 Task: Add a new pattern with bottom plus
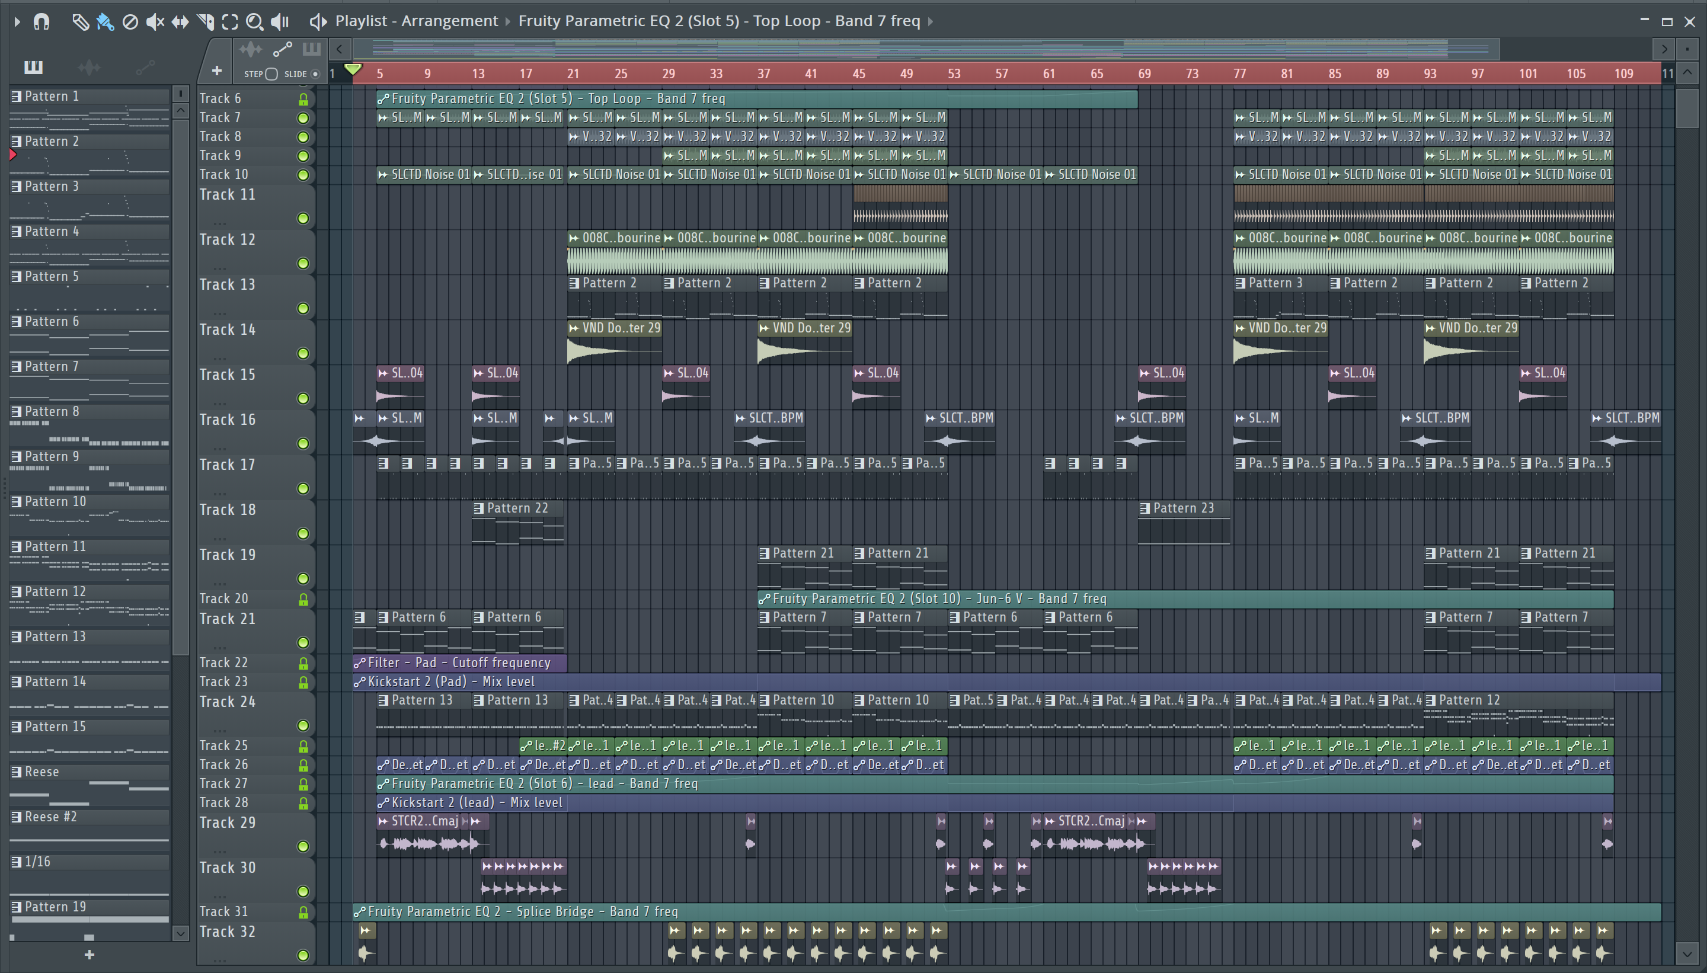(89, 954)
